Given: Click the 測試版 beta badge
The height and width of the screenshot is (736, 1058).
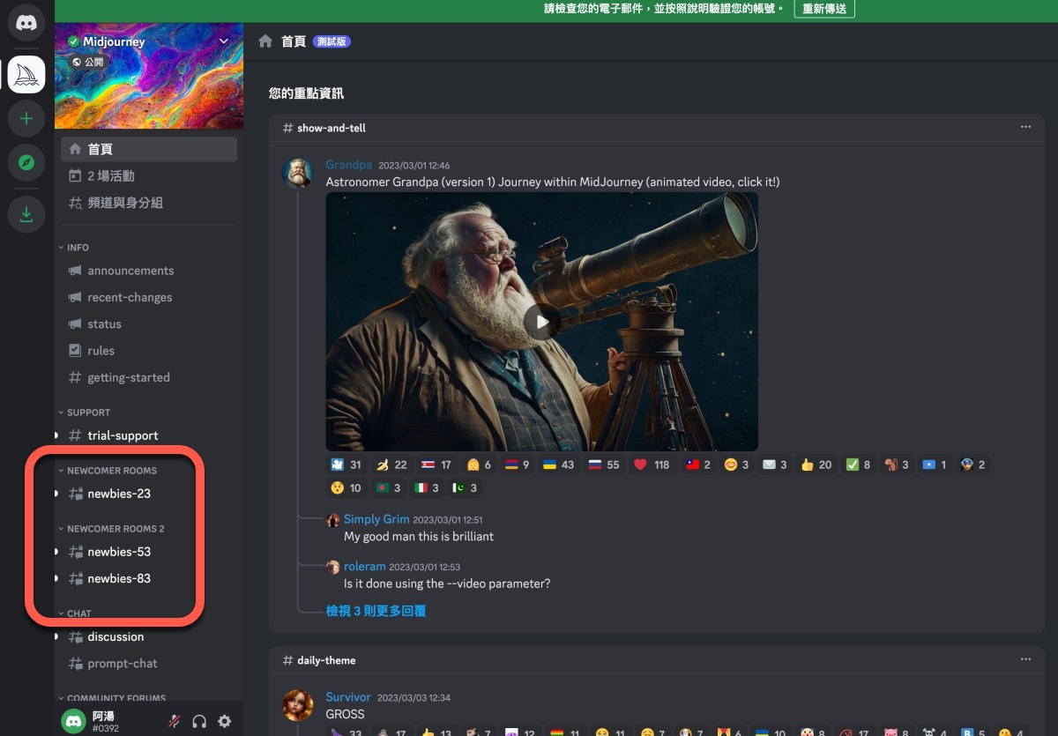Looking at the screenshot, I should click(x=332, y=41).
